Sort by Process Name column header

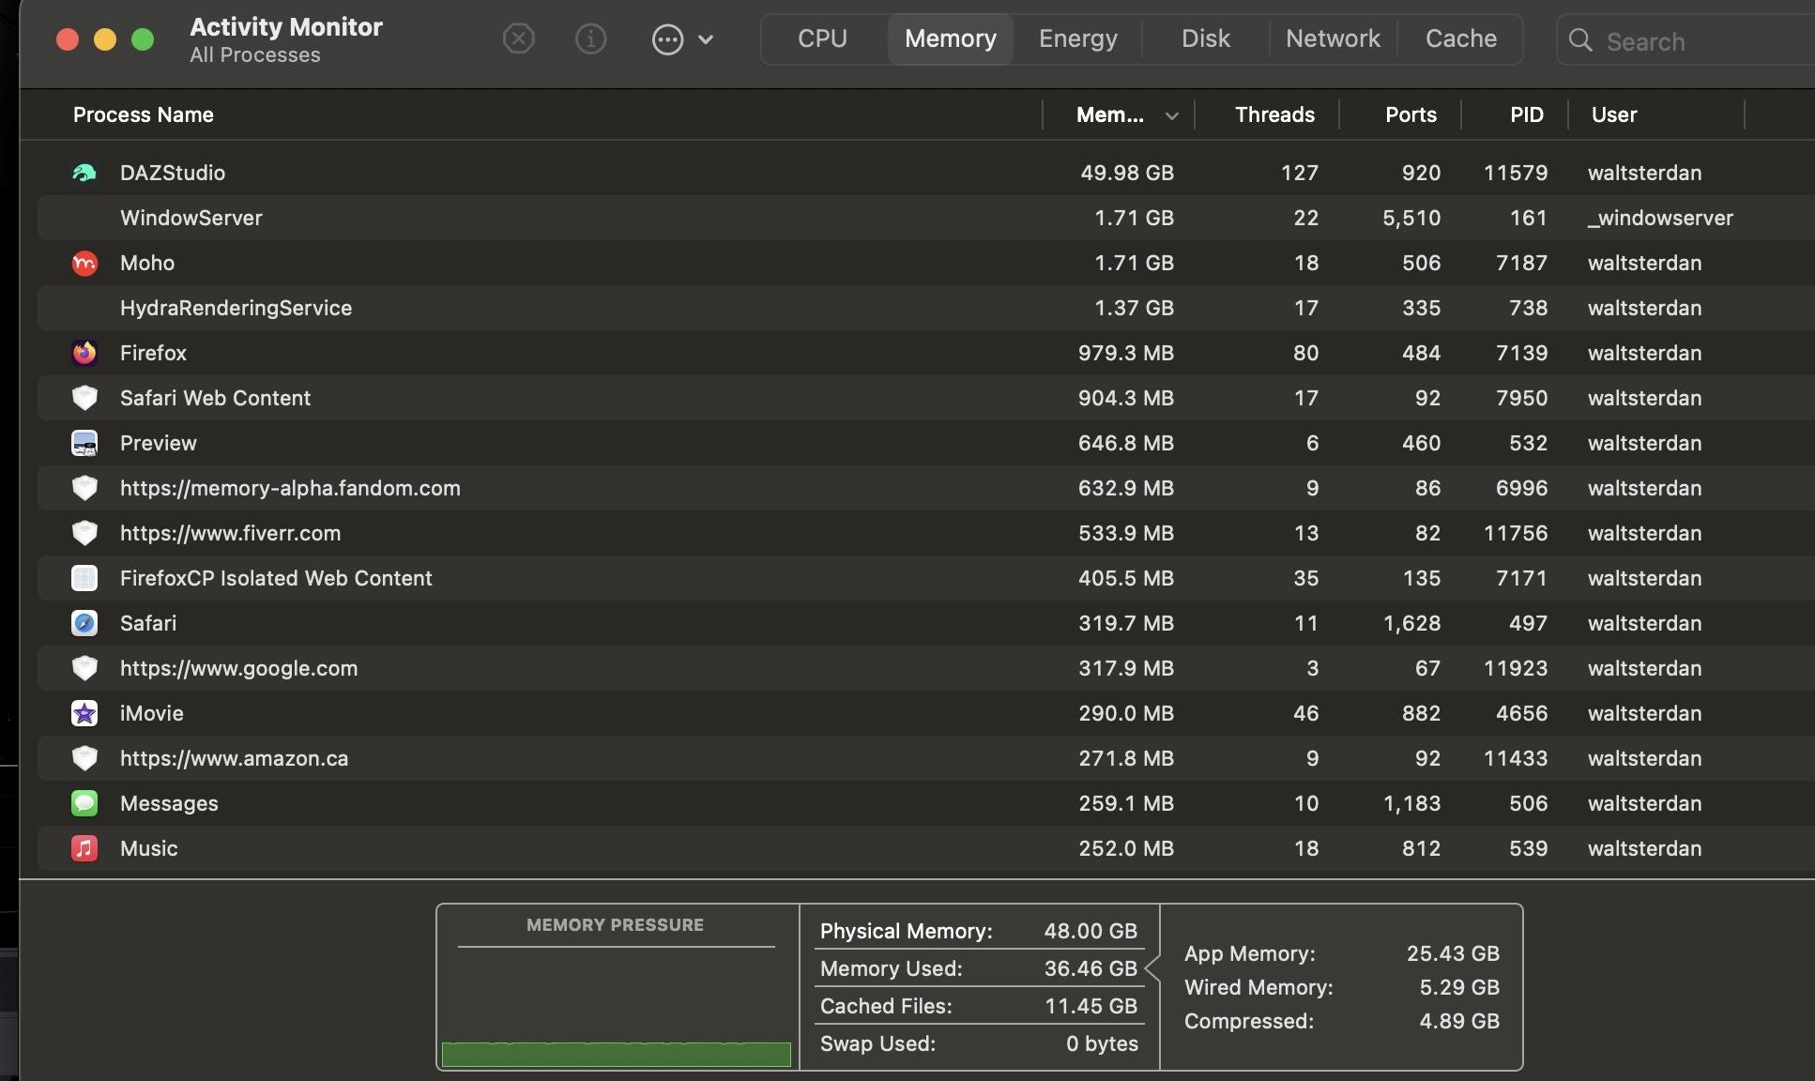[x=144, y=114]
